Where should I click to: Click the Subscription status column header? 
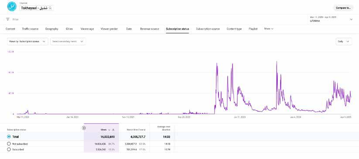pos(16,130)
